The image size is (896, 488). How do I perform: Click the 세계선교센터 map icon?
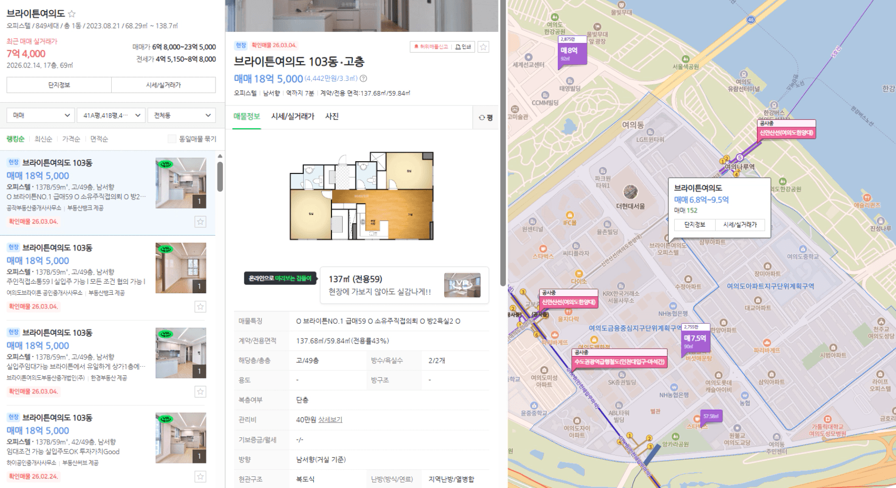(x=528, y=57)
